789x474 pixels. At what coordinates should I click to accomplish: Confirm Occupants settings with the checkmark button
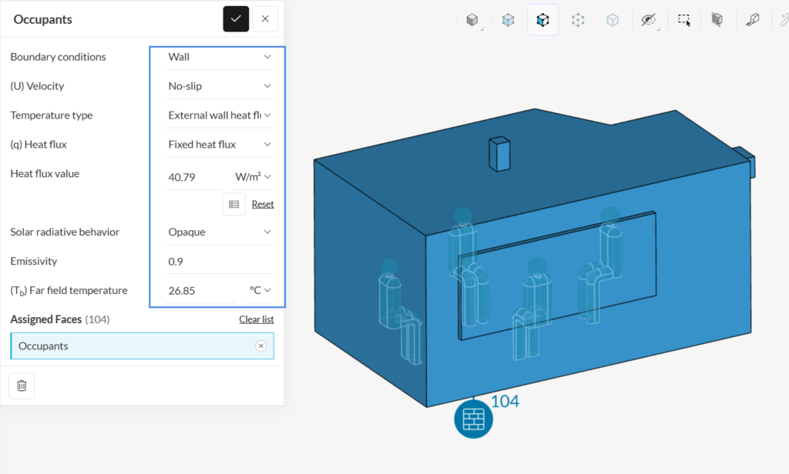pos(236,19)
